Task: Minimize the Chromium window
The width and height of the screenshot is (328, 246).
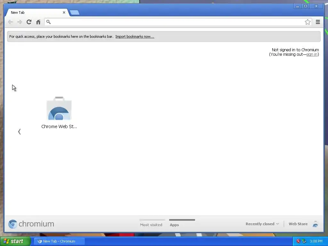Action: coord(298,6)
